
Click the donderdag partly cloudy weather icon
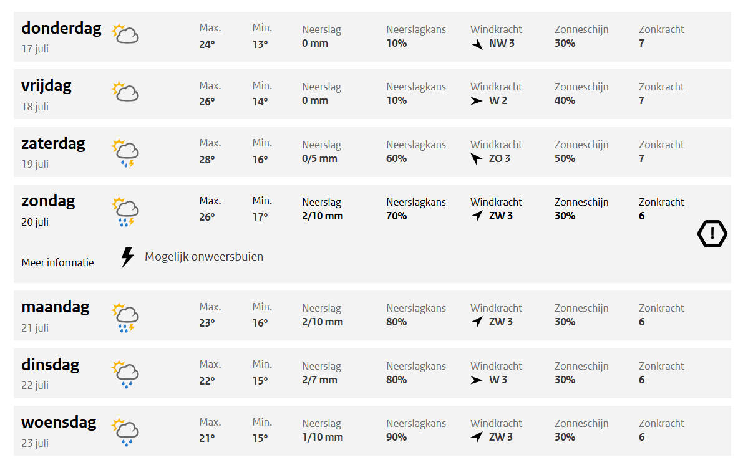[x=125, y=34]
